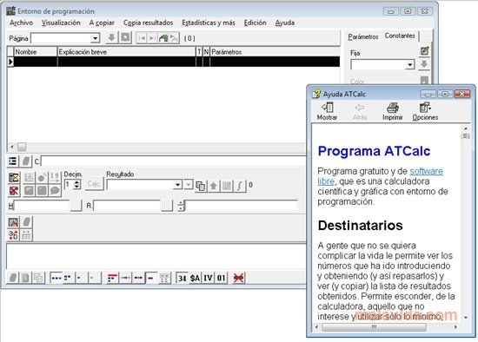This screenshot has height=342, width=478.
Task: Increase the Decim. decimals stepper
Action: [76, 181]
